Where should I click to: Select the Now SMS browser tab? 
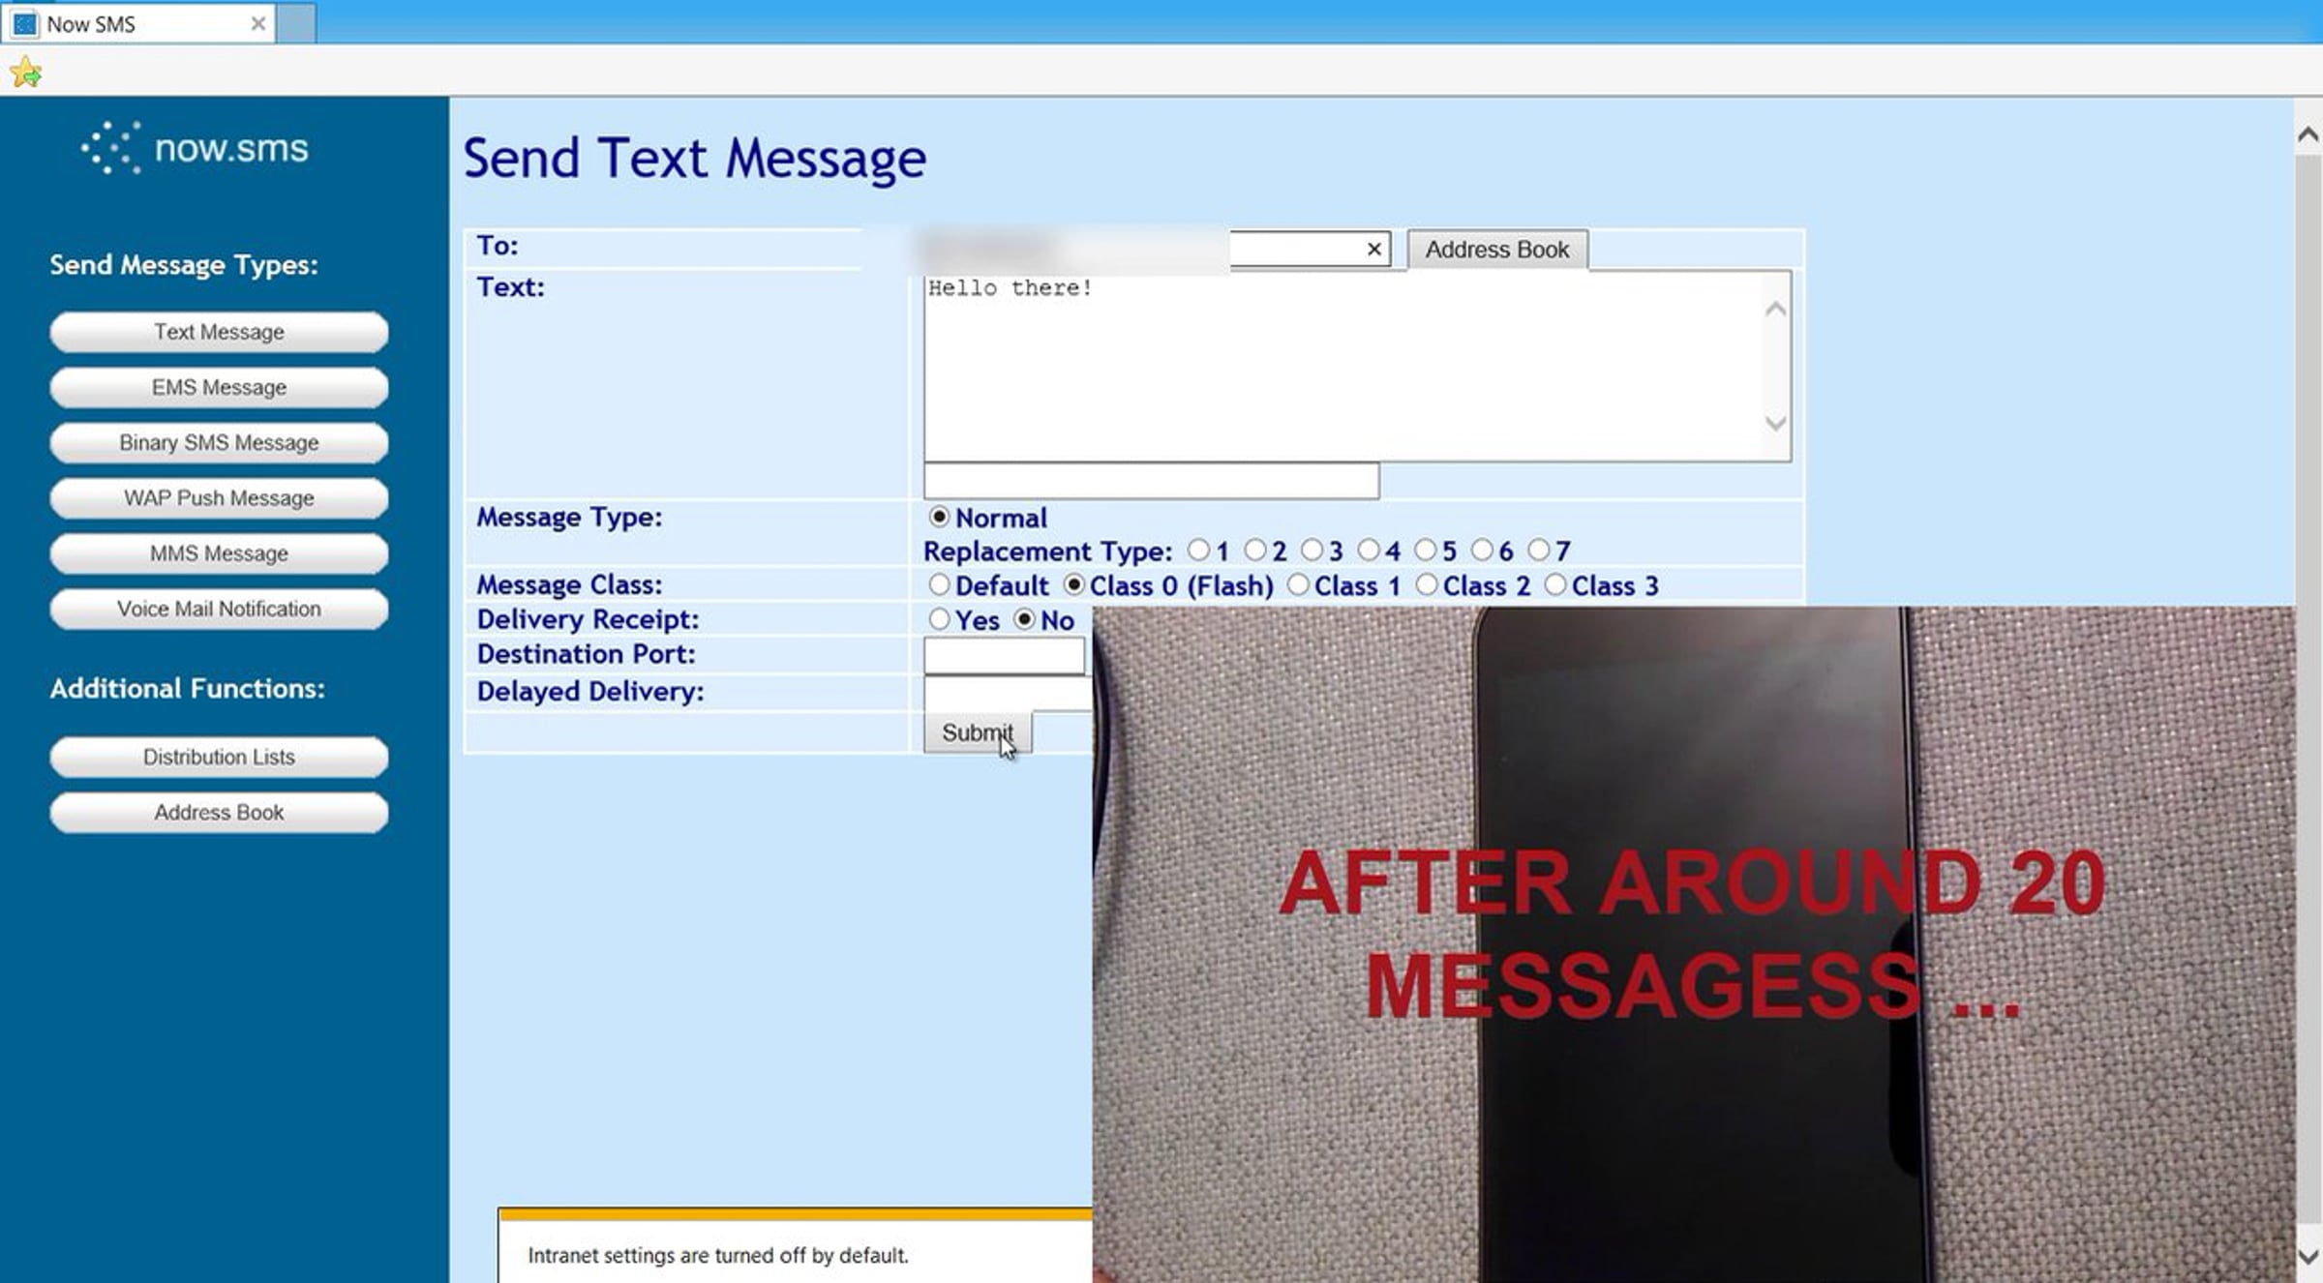coord(138,24)
